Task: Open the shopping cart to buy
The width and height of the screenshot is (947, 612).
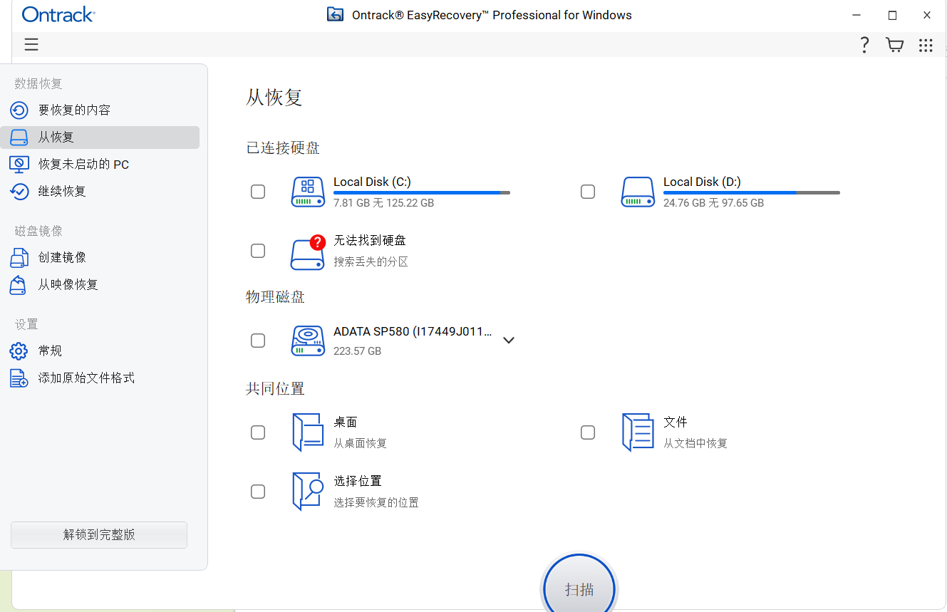Action: 894,45
